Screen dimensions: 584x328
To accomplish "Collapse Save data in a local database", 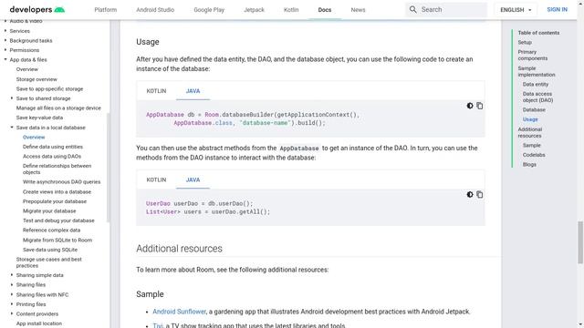I will 12,128.
